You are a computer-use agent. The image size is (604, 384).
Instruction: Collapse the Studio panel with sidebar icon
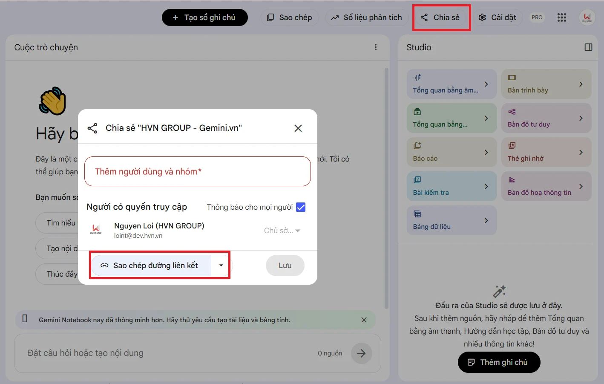point(588,47)
